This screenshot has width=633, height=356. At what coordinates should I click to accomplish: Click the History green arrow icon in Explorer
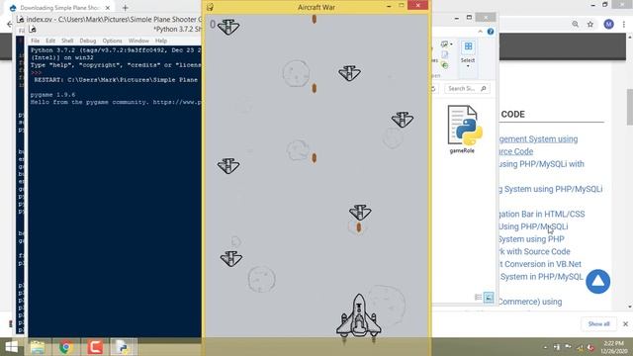click(x=444, y=64)
